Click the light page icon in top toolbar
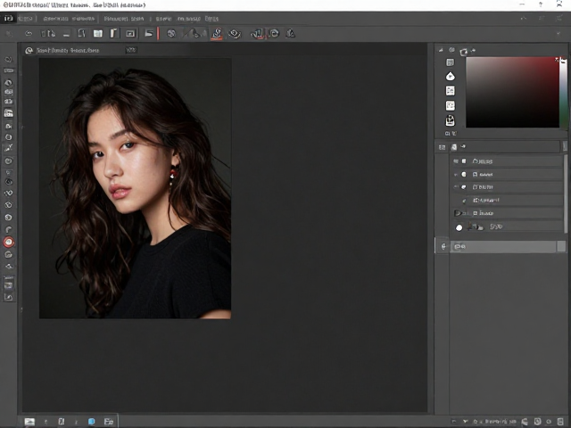 click(98, 34)
